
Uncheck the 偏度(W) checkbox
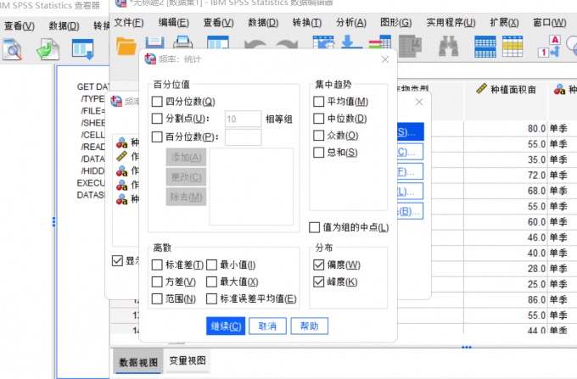(x=319, y=265)
